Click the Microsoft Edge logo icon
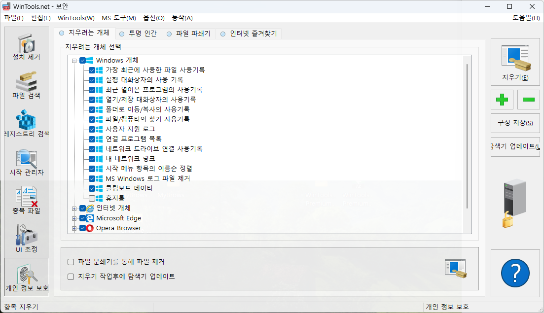The width and height of the screenshot is (544, 313). click(90, 218)
